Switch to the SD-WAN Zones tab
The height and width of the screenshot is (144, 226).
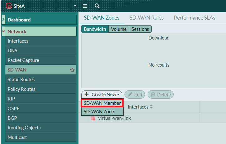[101, 18]
